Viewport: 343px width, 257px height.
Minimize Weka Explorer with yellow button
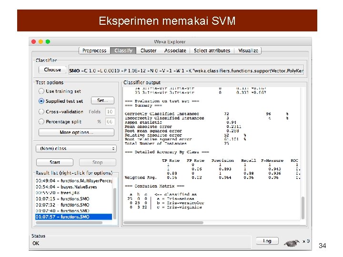pyautogui.click(x=40, y=41)
